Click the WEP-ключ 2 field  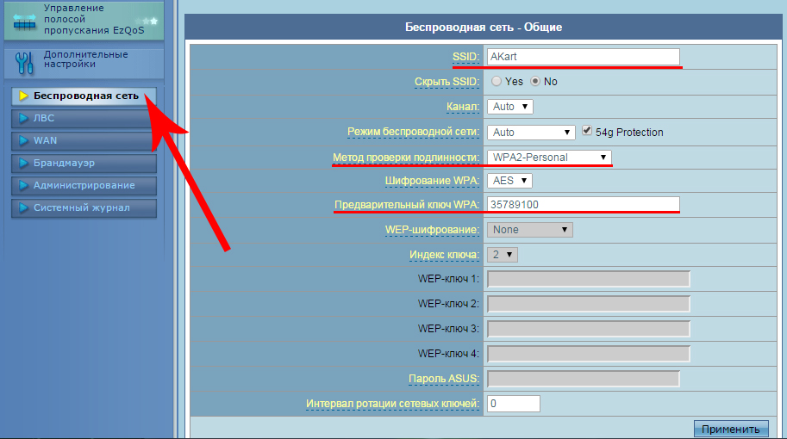(x=588, y=304)
